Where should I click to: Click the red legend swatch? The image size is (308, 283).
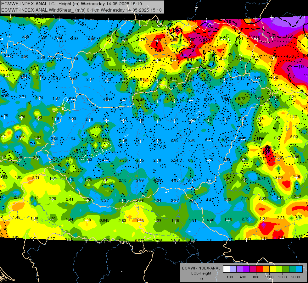point(260,269)
